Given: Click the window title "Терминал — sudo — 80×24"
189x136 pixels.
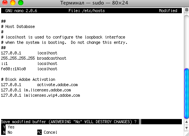Looking at the screenshot, I should [94, 3].
